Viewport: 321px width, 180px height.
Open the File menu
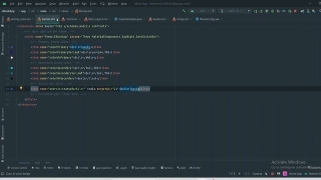coord(12,3)
